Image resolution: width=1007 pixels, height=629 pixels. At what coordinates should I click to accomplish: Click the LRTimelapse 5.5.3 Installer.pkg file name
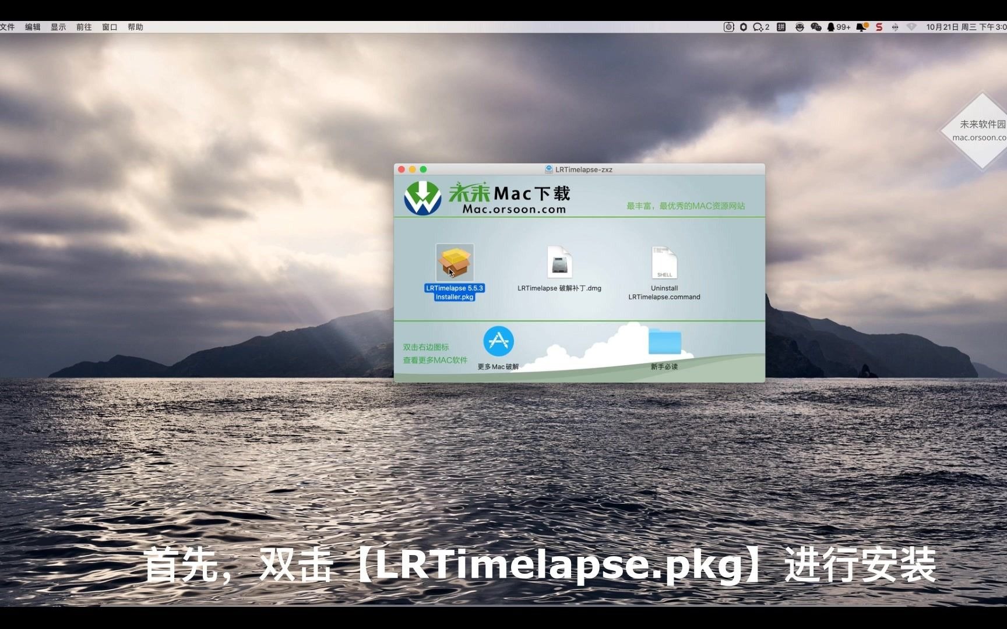coord(455,292)
